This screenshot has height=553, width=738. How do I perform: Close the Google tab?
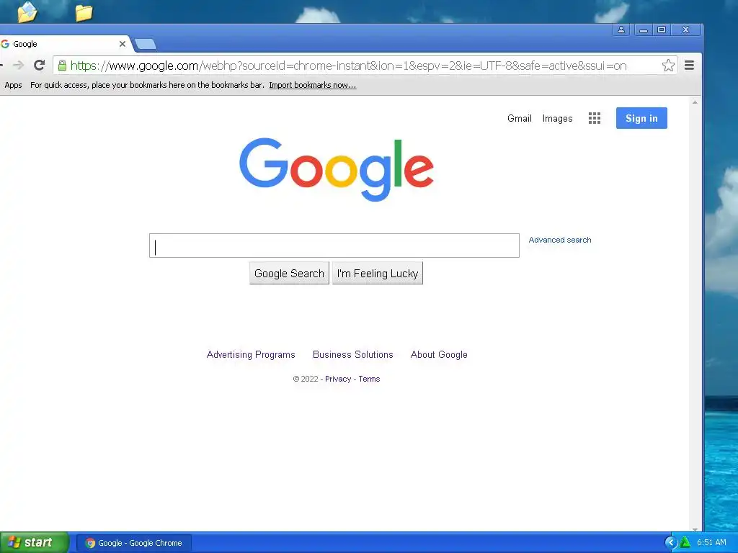point(123,44)
